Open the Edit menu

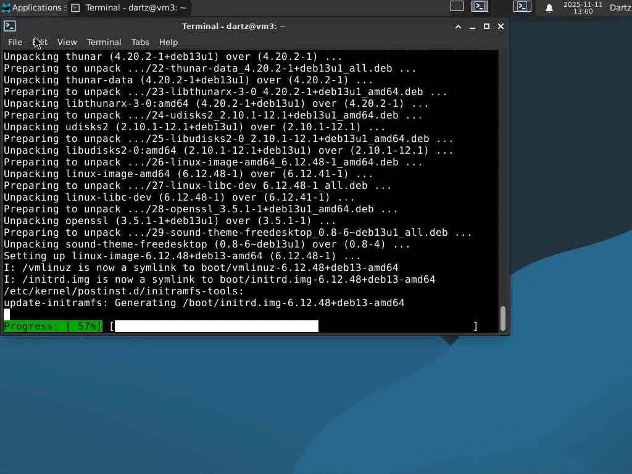40,42
